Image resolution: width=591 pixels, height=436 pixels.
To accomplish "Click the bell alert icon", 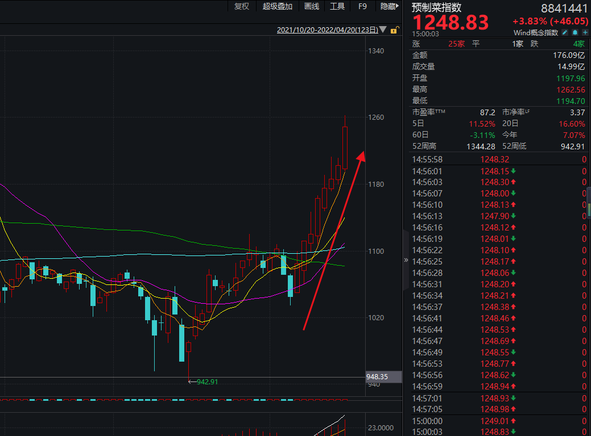I will [x=575, y=33].
